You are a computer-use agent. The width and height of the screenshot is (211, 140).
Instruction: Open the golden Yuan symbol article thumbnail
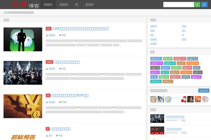[x=23, y=106]
